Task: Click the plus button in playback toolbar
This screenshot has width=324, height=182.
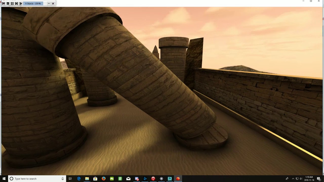Action: pos(49,4)
